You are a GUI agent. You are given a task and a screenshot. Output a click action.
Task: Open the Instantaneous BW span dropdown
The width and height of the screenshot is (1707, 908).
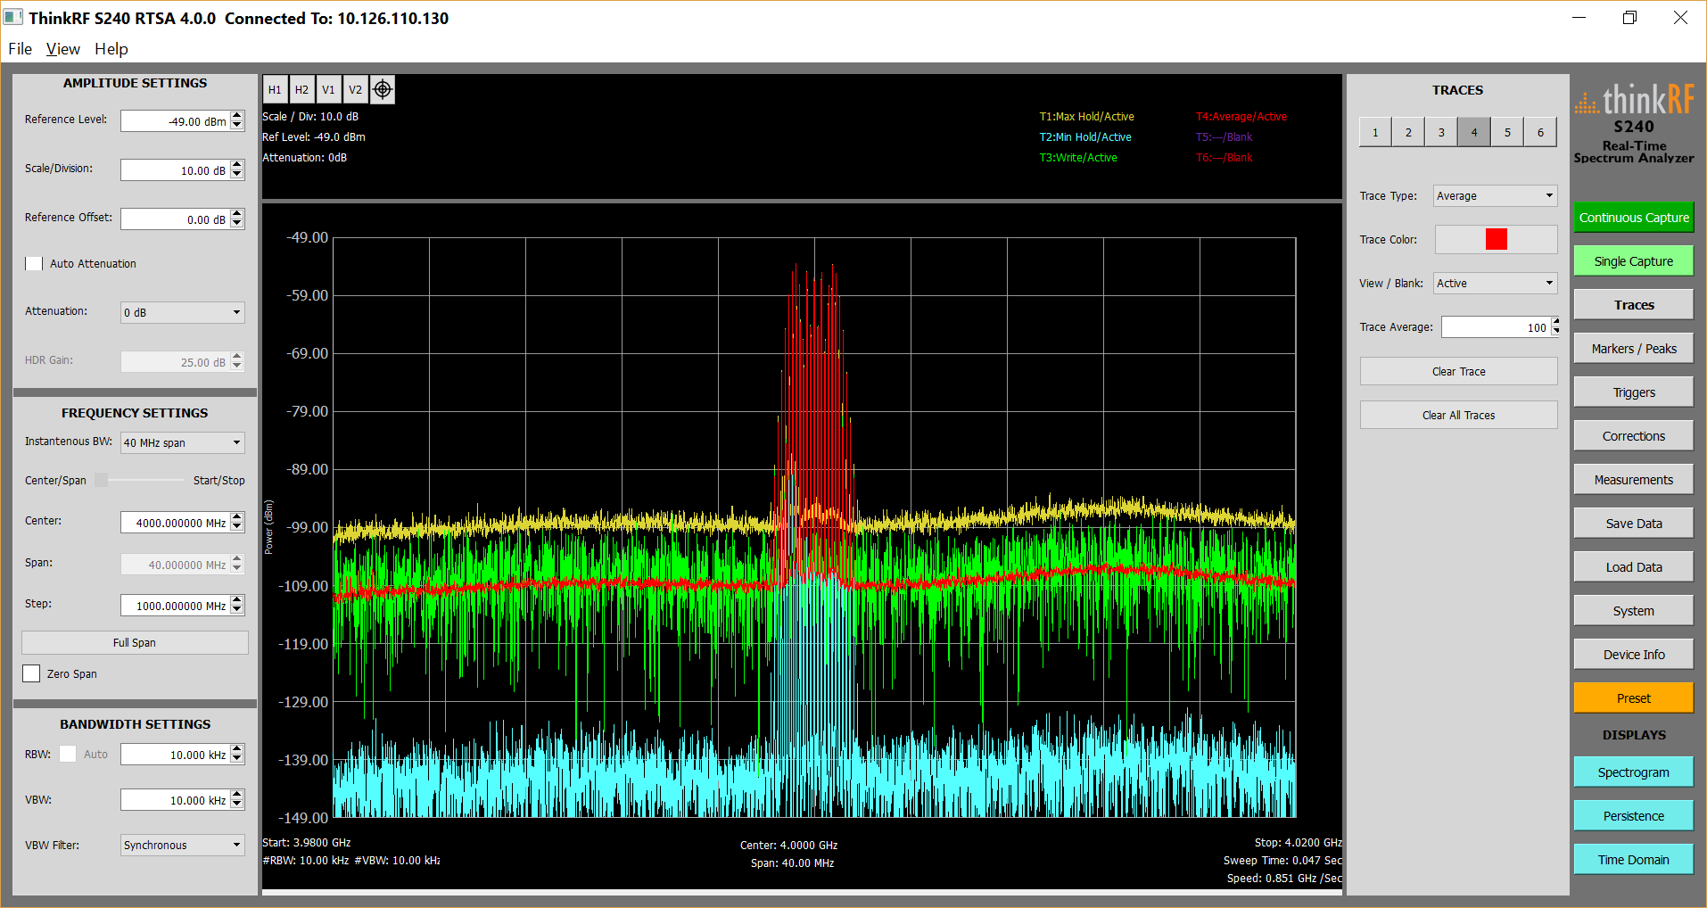coord(182,442)
